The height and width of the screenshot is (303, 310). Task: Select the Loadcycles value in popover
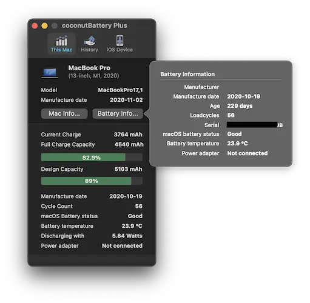pyautogui.click(x=231, y=115)
